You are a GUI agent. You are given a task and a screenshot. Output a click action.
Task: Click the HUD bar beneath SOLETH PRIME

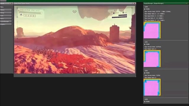[x=30, y=13]
